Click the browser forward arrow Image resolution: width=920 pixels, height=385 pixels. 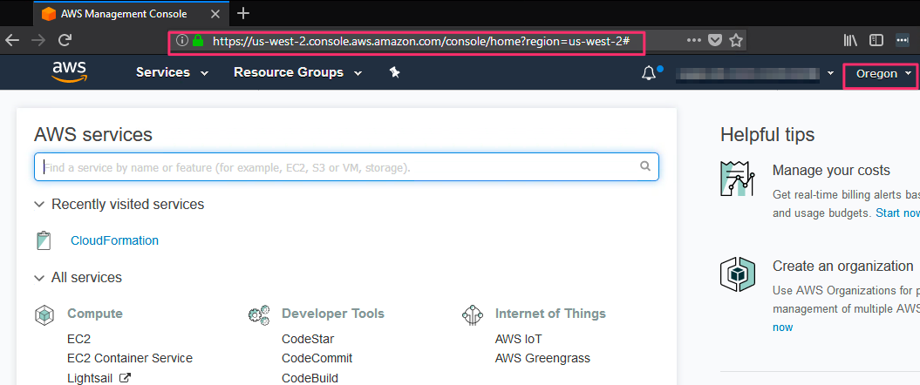tap(38, 40)
